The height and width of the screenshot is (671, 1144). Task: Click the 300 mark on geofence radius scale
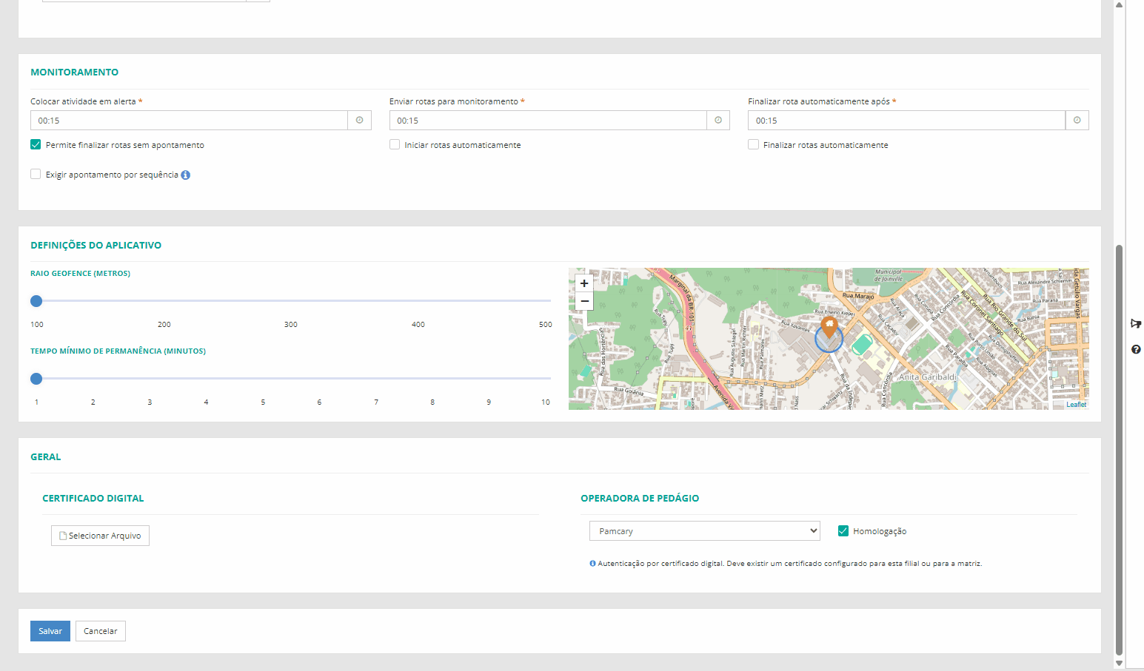291,325
